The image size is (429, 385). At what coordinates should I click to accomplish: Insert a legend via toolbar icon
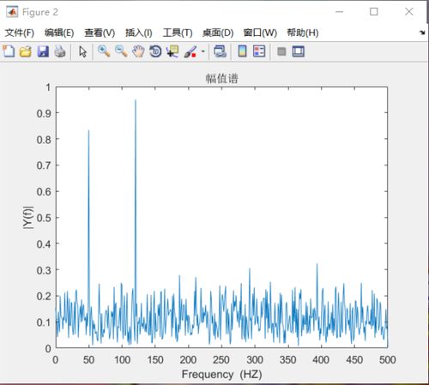(x=259, y=51)
